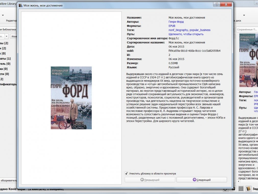Image resolution: width=258 pixels, height=194 pixels.
Task: Click the file size value 0.55MB
Action: point(173,63)
